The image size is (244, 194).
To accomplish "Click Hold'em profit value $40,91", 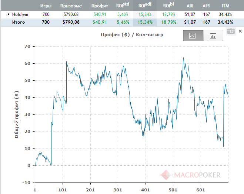I will click(x=100, y=14).
